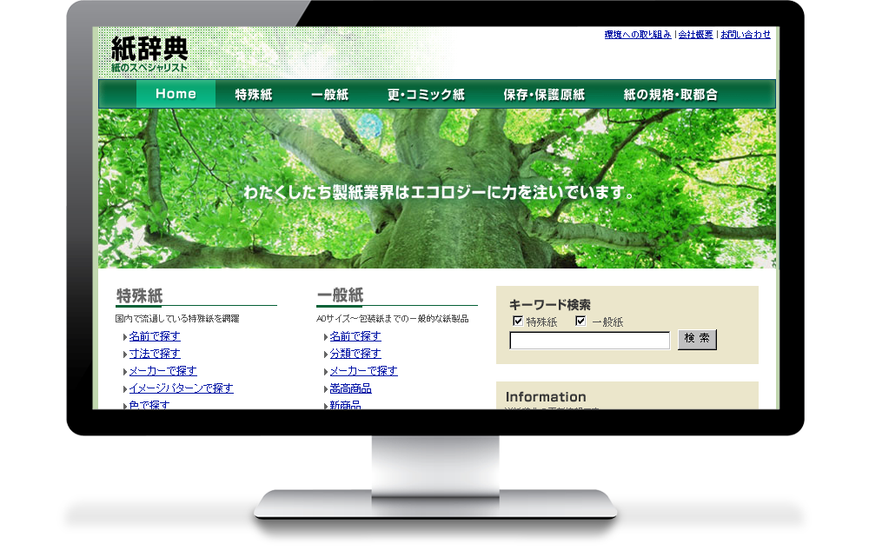Image resolution: width=869 pixels, height=557 pixels.
Task: Open the 紙の規格・取都合 navigation item
Action: coord(671,94)
